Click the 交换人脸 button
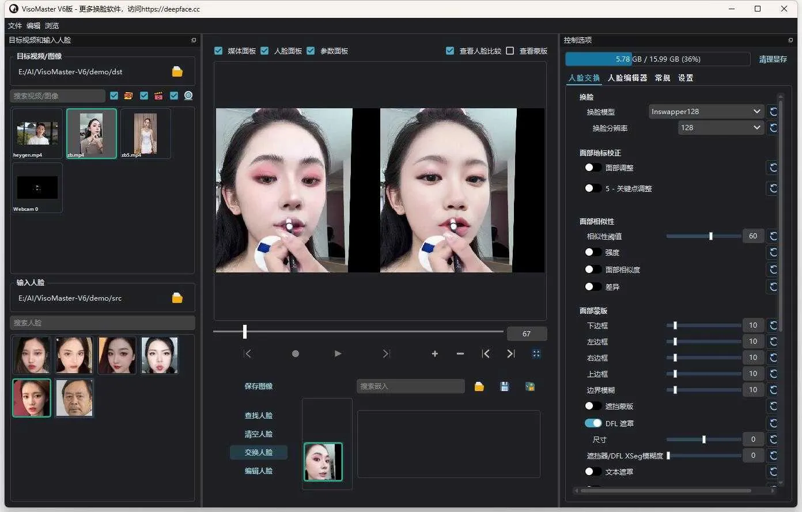This screenshot has width=802, height=512. (259, 453)
